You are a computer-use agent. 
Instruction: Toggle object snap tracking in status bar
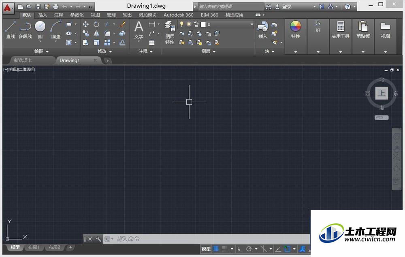278,249
